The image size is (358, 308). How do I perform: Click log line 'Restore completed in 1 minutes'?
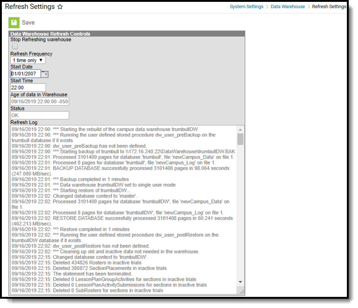(x=70, y=229)
